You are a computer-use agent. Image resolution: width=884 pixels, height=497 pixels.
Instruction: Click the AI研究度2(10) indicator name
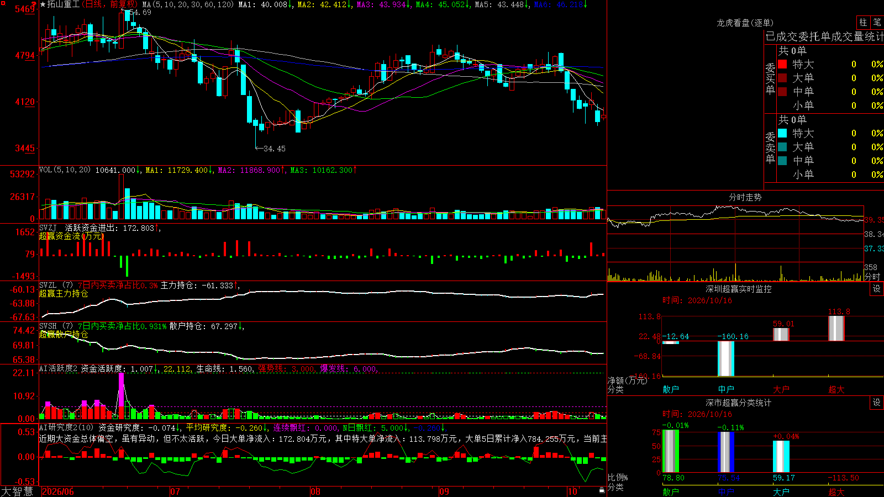[66, 427]
